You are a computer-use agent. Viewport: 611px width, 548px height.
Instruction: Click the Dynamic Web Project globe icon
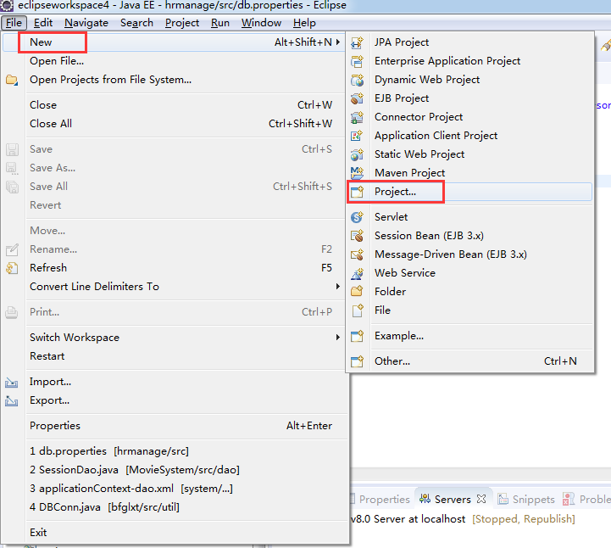pyautogui.click(x=357, y=80)
